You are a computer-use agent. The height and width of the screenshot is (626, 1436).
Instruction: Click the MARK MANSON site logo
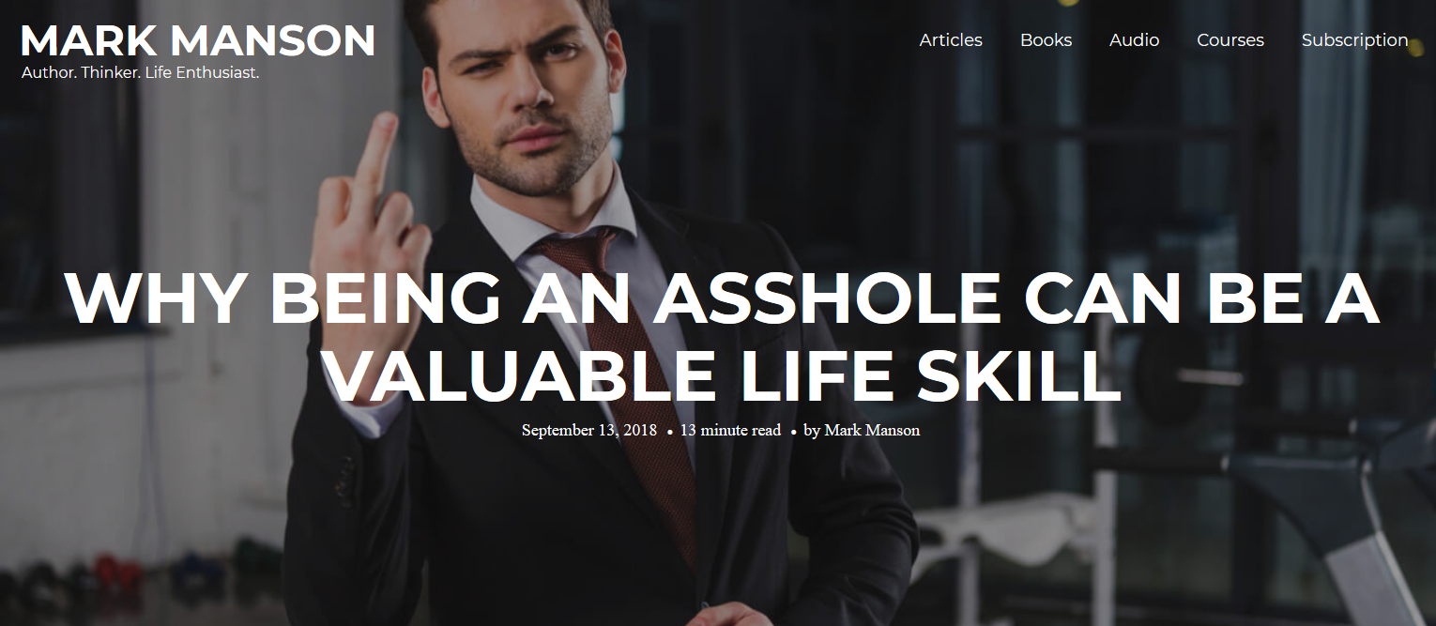click(x=198, y=40)
